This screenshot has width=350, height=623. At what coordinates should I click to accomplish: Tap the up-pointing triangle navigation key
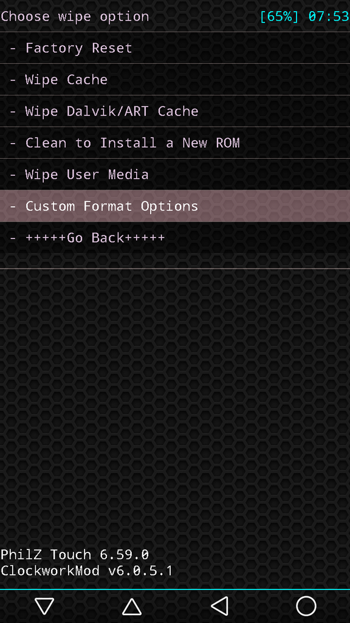(131, 607)
